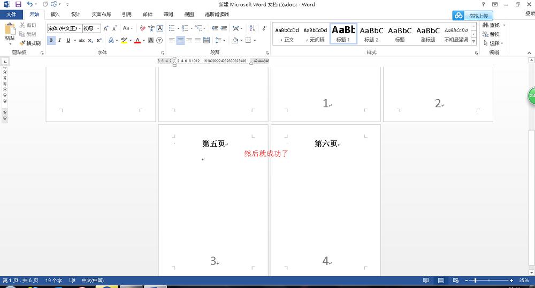The image size is (535, 288).
Task: Toggle center alignment
Action: click(180, 40)
